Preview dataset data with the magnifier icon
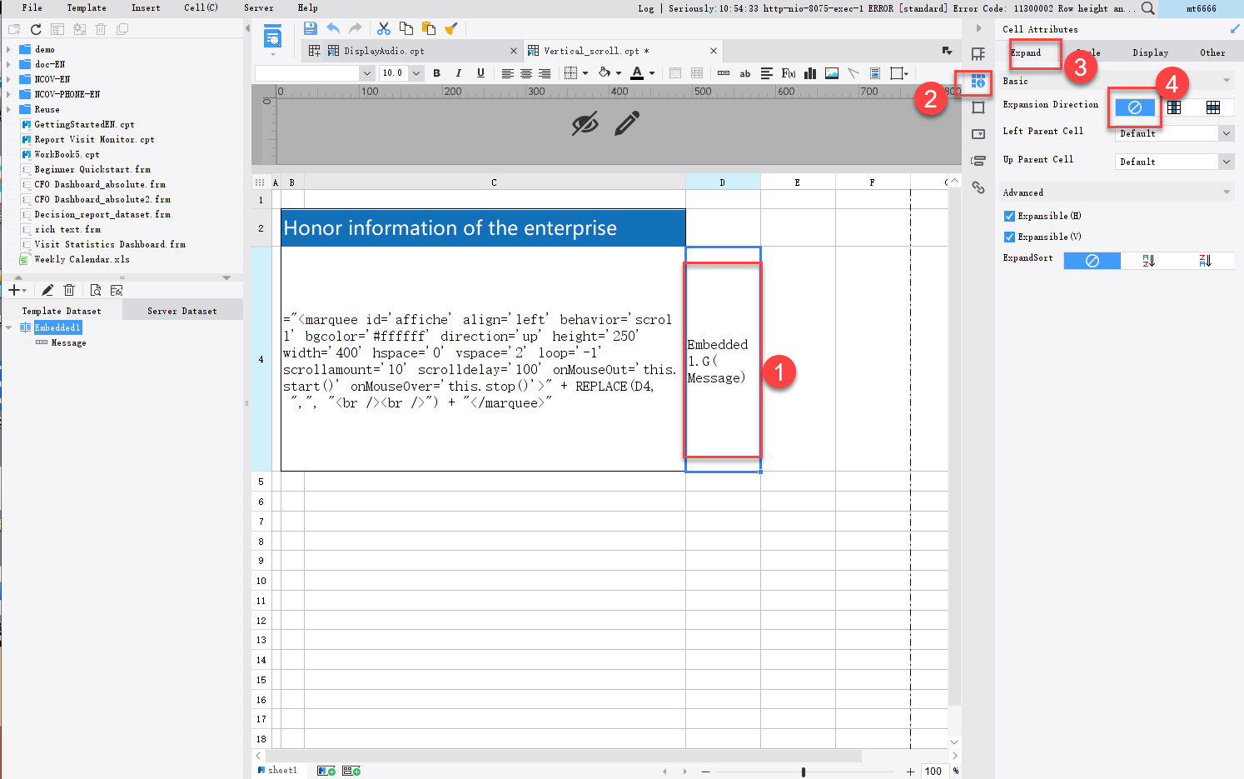The height and width of the screenshot is (779, 1244). point(96,289)
